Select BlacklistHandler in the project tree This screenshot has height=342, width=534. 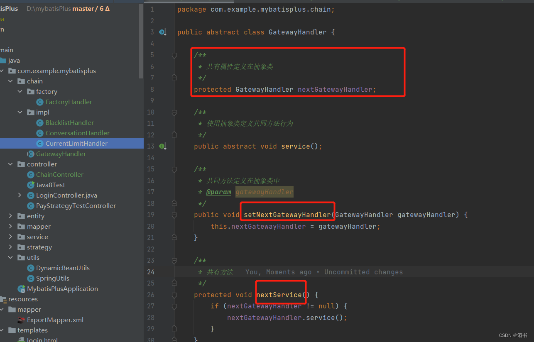(x=70, y=123)
